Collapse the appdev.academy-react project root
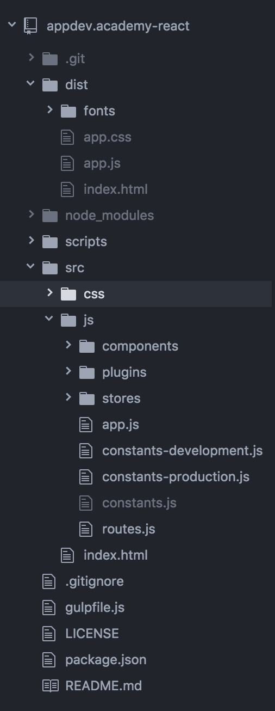This screenshot has height=711, width=275. pyautogui.click(x=12, y=25)
